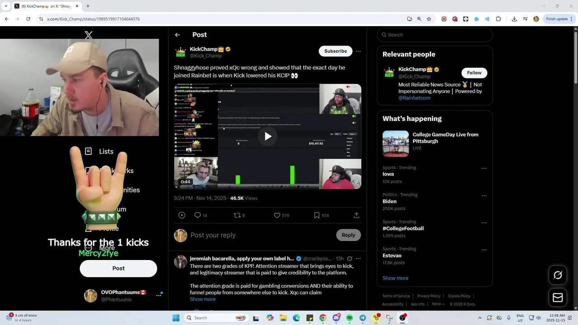Open the KickChamp avatar on the post
This screenshot has width=578, height=325.
181,52
